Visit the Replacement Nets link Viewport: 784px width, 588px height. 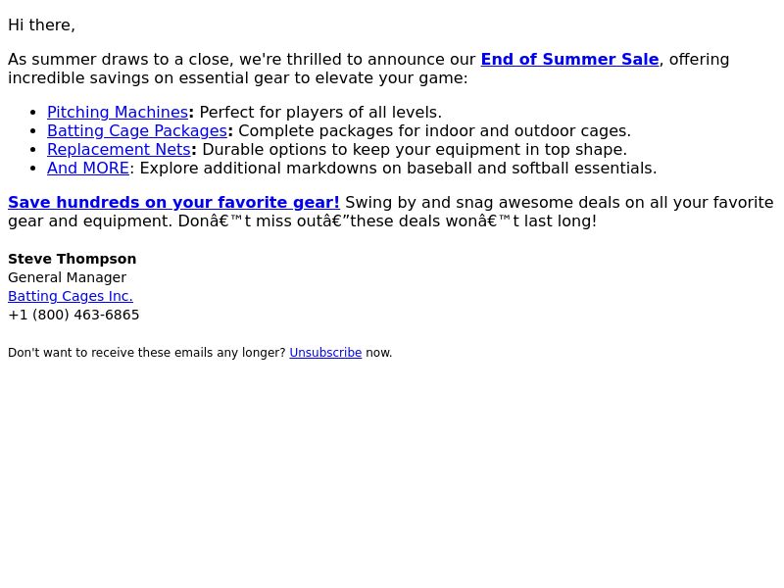click(119, 150)
